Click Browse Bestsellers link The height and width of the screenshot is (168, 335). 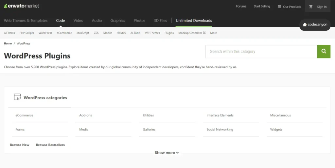coord(50,145)
